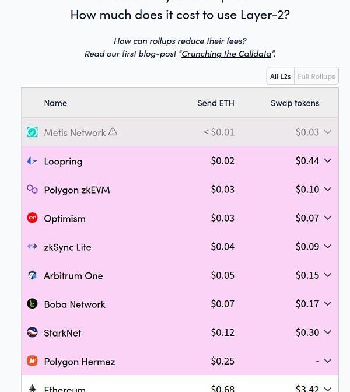Click the zkSync Lite arrows icon
The height and width of the screenshot is (392, 350).
pyautogui.click(x=32, y=247)
